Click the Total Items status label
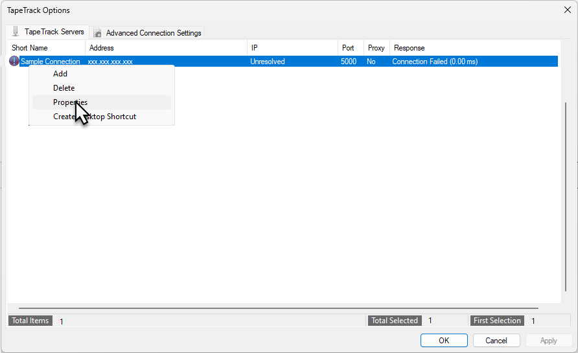Viewport: 578px width, 353px height. point(30,321)
